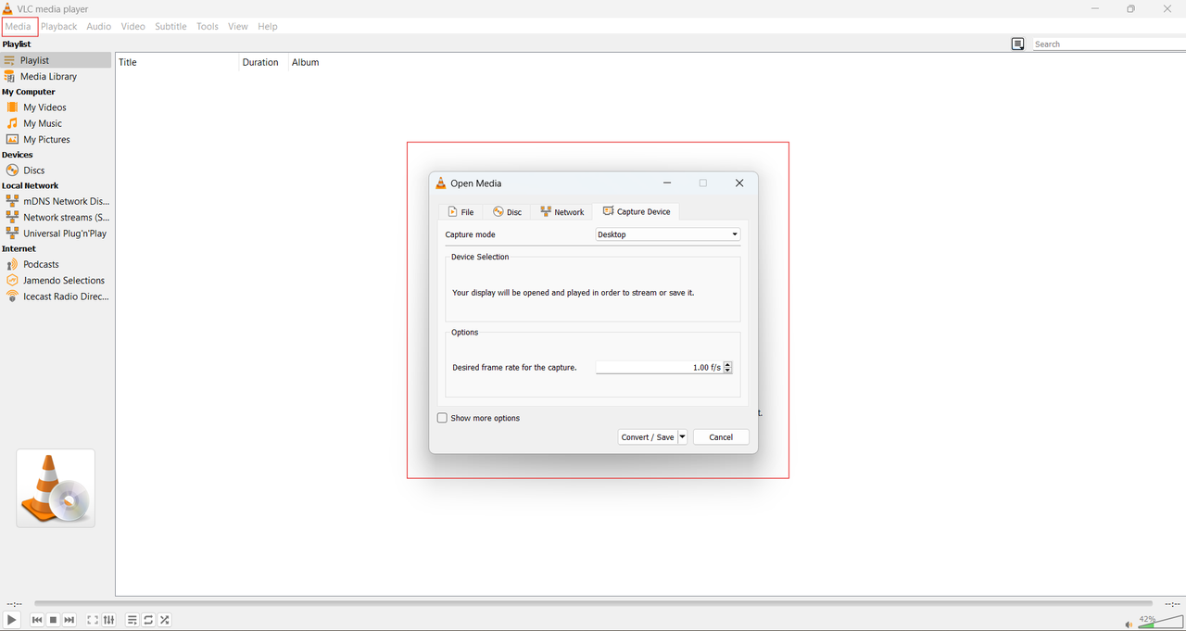Open extended settings equalizer icon
The height and width of the screenshot is (631, 1186).
point(109,620)
